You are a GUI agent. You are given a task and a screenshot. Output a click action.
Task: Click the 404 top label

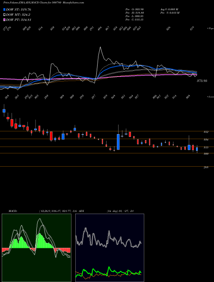tap(100, 29)
